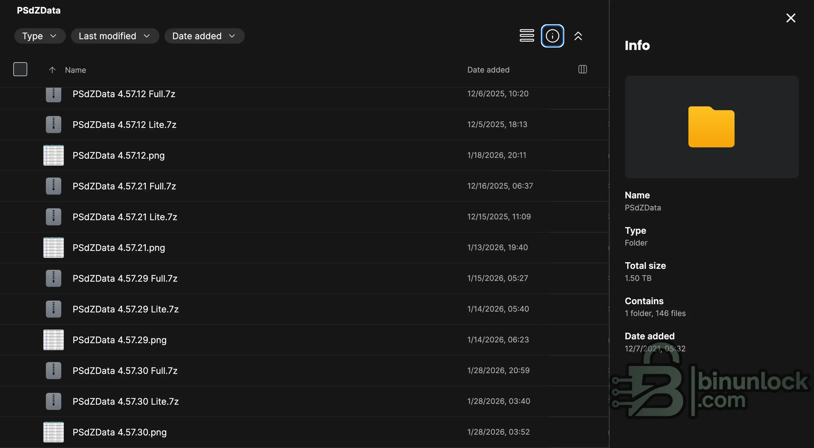Sort by Name ascending arrow

[52, 70]
